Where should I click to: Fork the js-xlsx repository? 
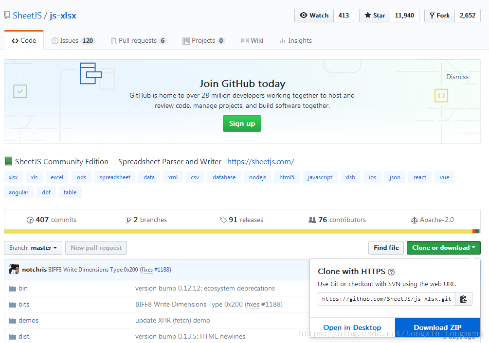[x=439, y=16]
